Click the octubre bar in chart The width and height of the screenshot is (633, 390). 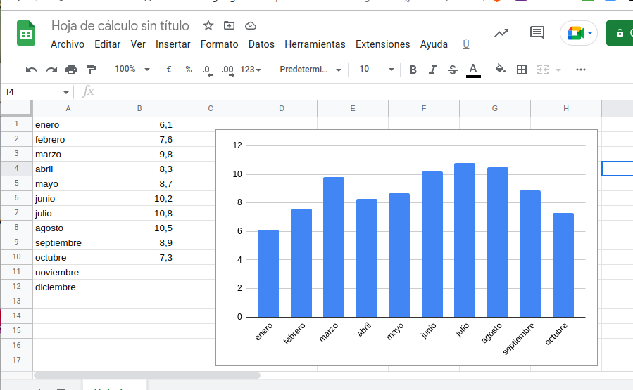[x=563, y=265]
